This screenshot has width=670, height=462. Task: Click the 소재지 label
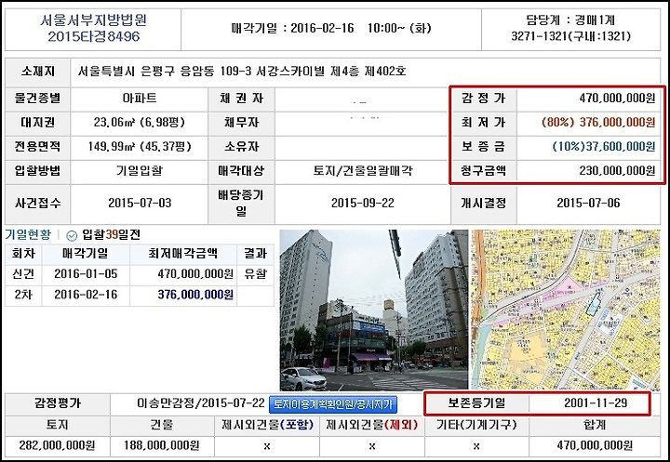(x=37, y=71)
